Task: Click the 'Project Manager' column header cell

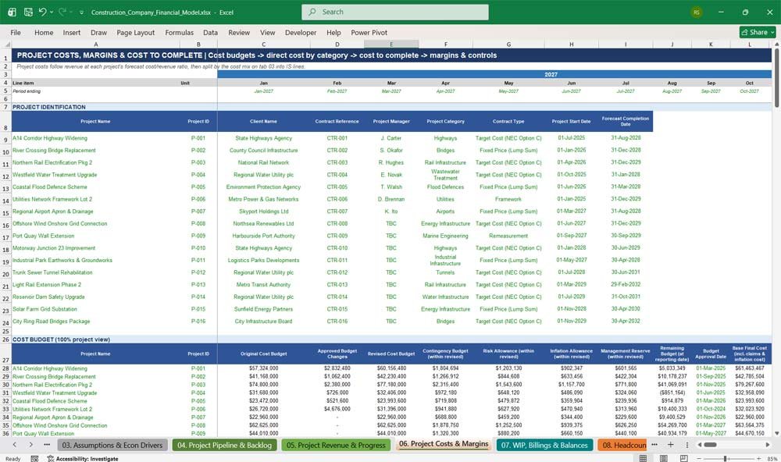Action: [391, 122]
